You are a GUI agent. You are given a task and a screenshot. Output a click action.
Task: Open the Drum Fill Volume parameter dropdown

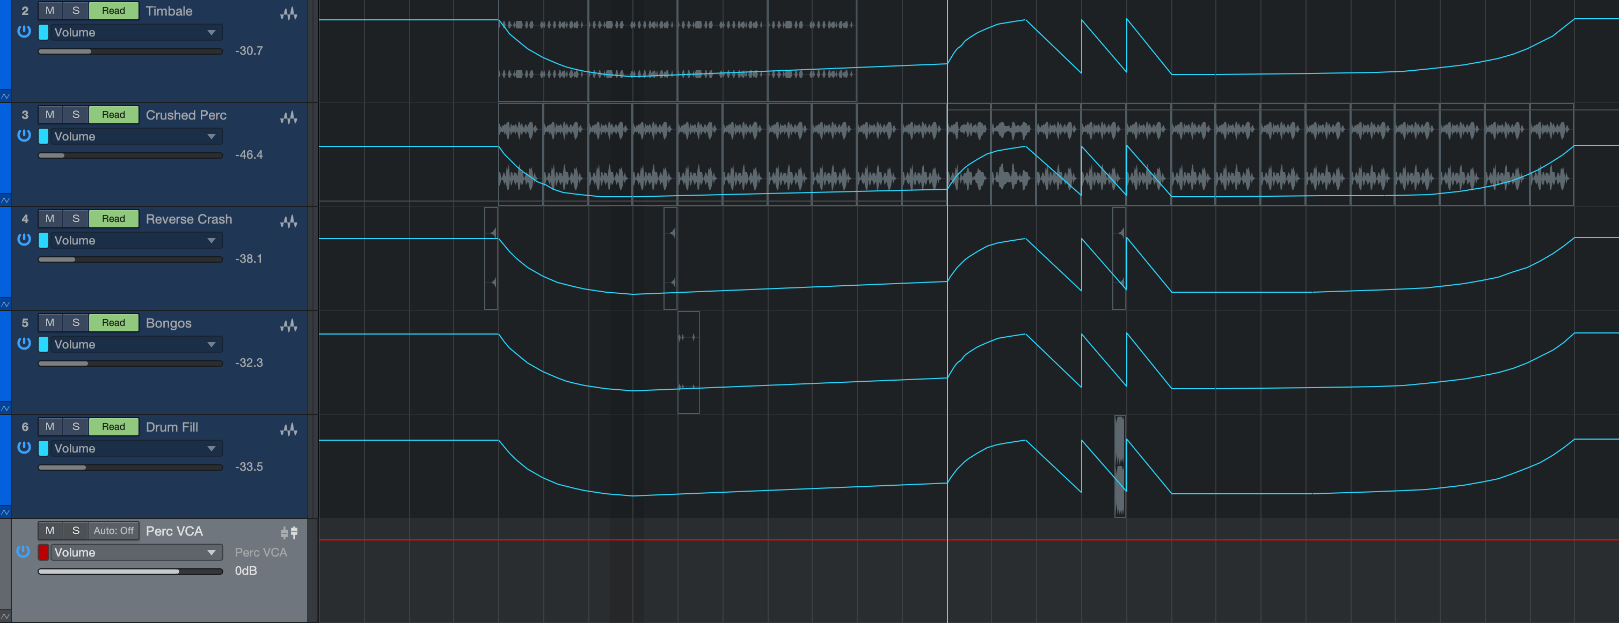(x=136, y=448)
